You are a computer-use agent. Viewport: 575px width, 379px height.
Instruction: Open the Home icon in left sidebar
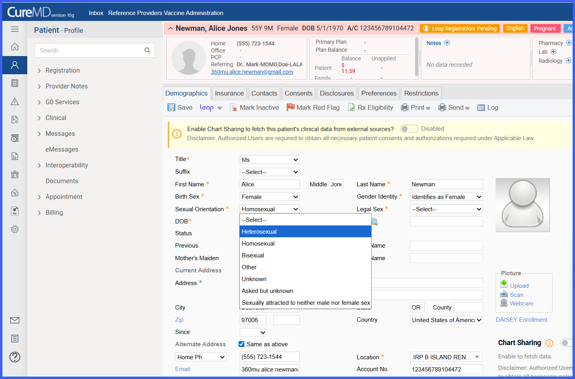tap(15, 47)
